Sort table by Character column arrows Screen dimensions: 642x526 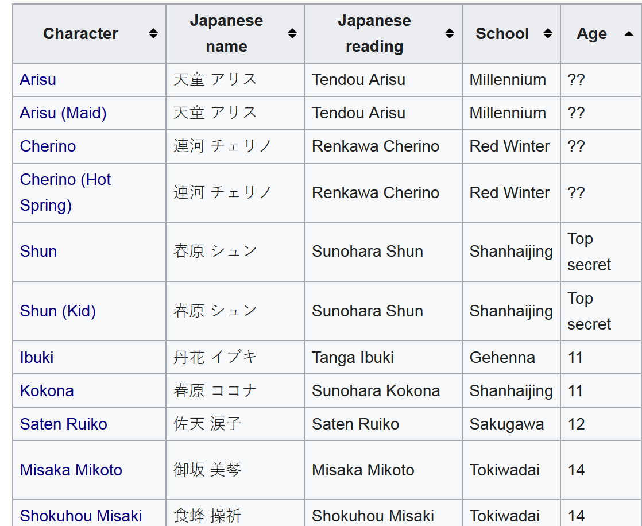point(153,34)
